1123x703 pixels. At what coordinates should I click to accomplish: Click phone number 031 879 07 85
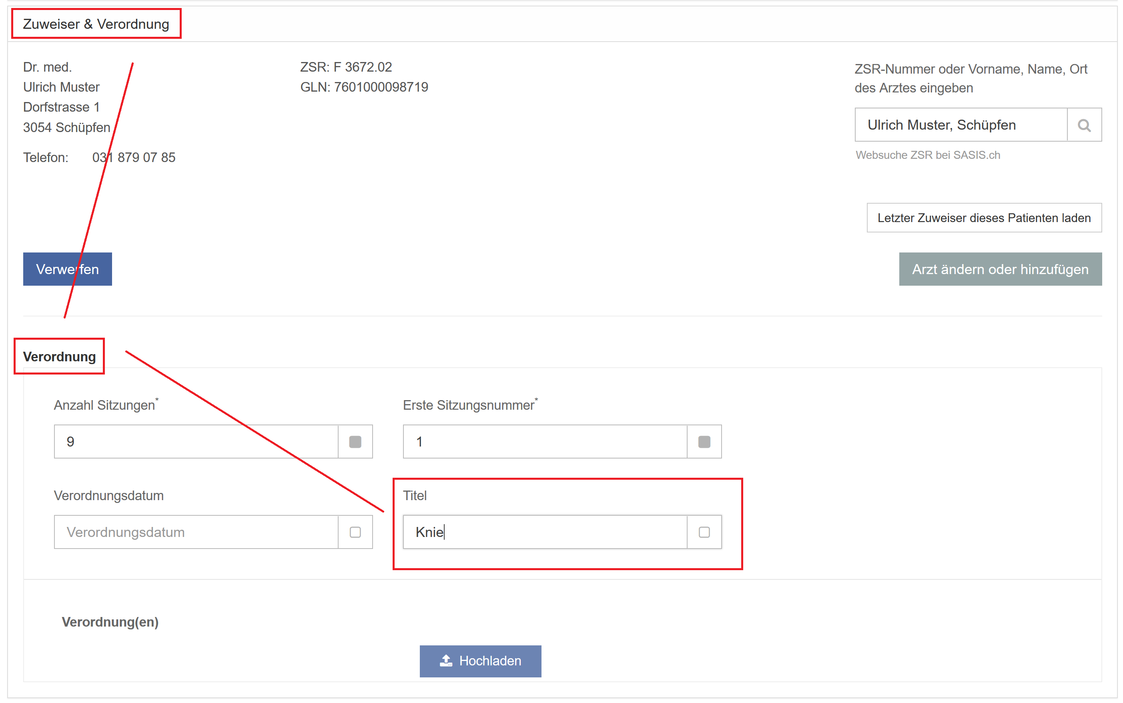click(x=133, y=157)
